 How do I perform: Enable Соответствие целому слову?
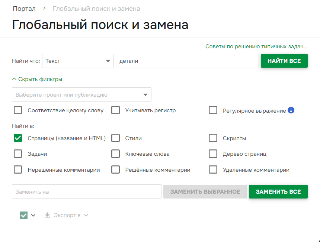[17, 110]
